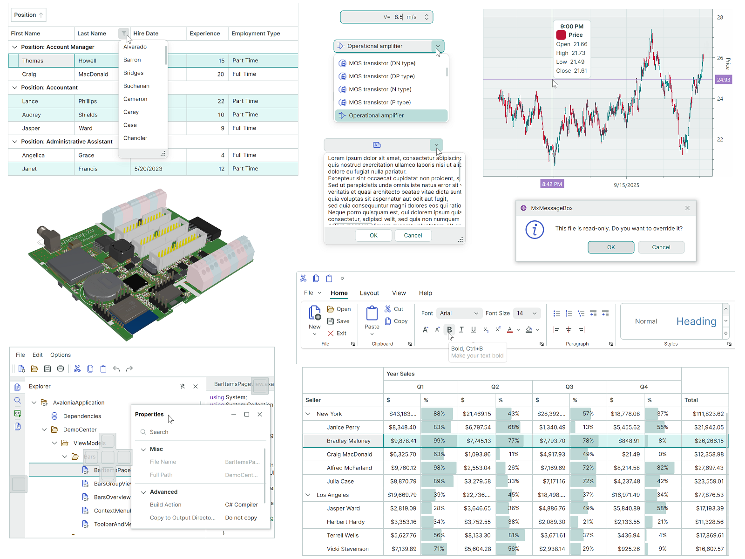Image resolution: width=745 pixels, height=559 pixels.
Task: Toggle the pin on the Explorer panel
Action: pos(183,386)
